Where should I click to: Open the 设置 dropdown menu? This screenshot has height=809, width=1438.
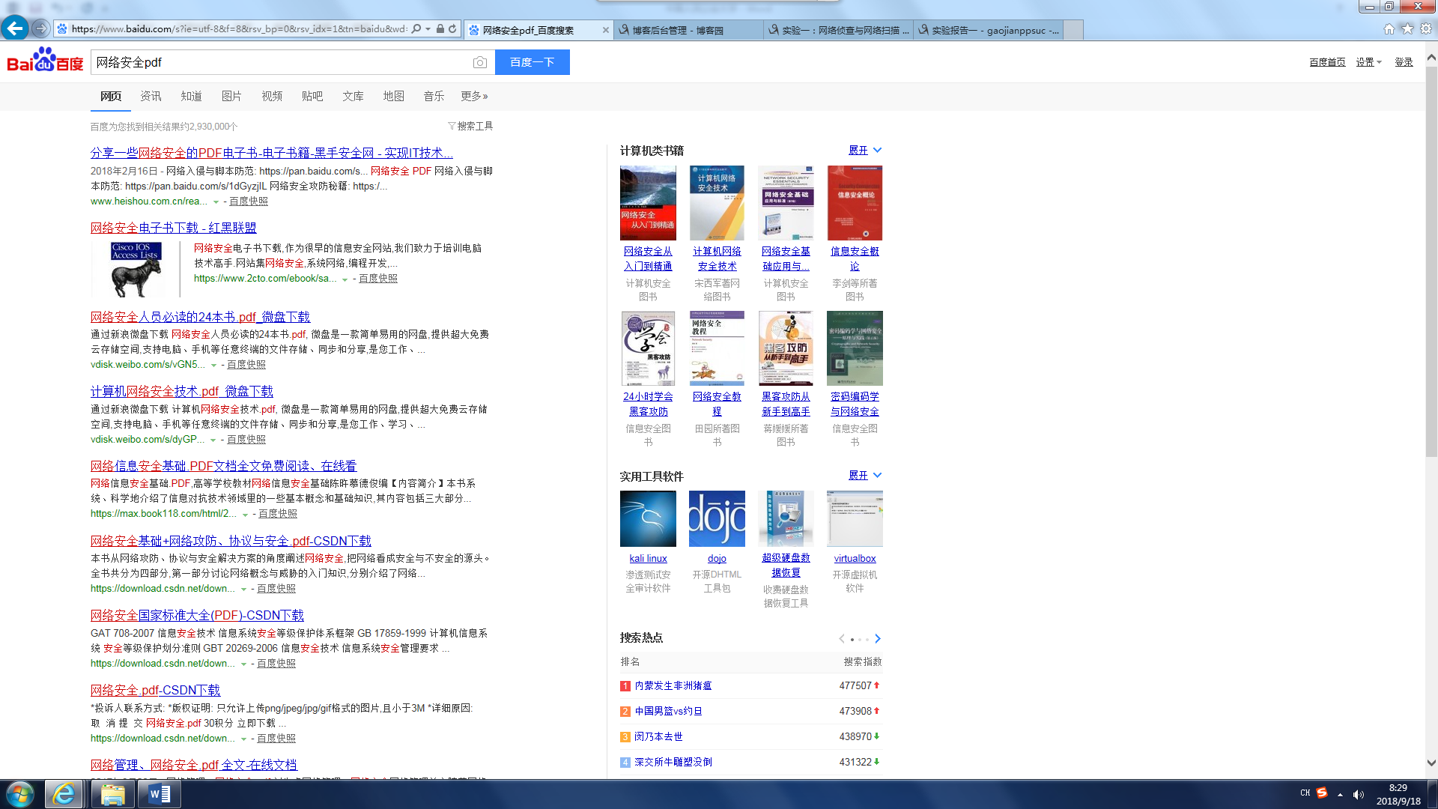tap(1368, 62)
